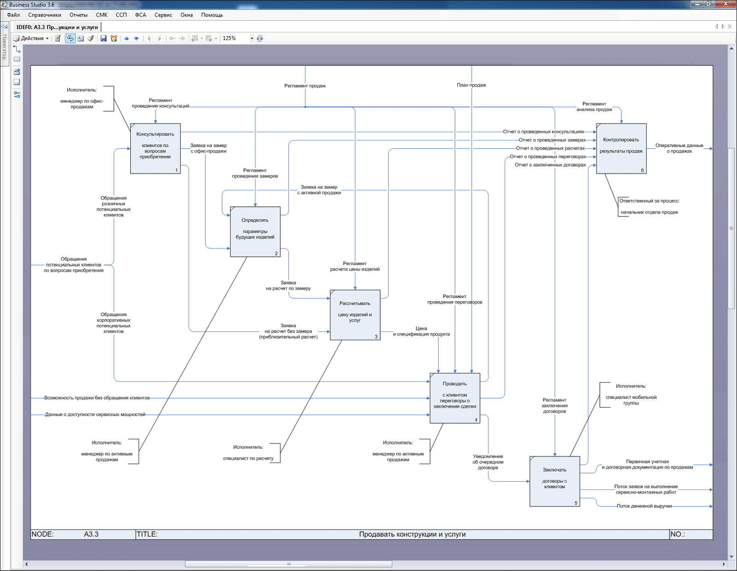Viewport: 737px width, 571px height.
Task: Go down a level with blue down arrow
Action: pos(136,39)
